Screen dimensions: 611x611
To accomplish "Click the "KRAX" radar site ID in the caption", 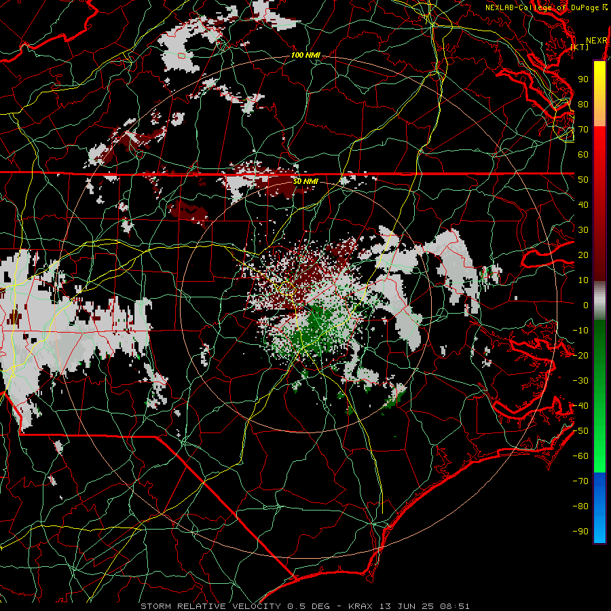I will pyautogui.click(x=360, y=606).
